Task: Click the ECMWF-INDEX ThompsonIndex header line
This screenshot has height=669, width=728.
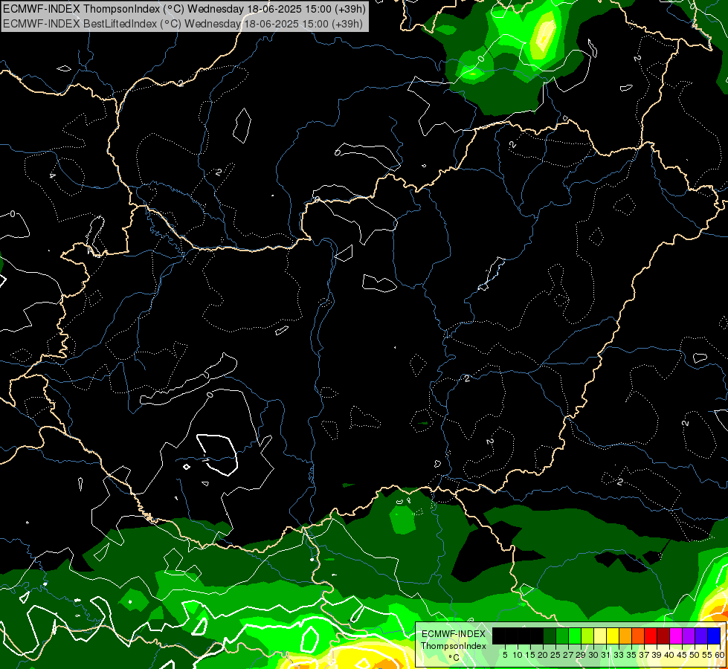Action: (184, 8)
